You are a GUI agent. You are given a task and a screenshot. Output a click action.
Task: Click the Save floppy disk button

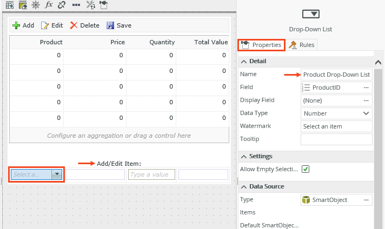(x=119, y=25)
